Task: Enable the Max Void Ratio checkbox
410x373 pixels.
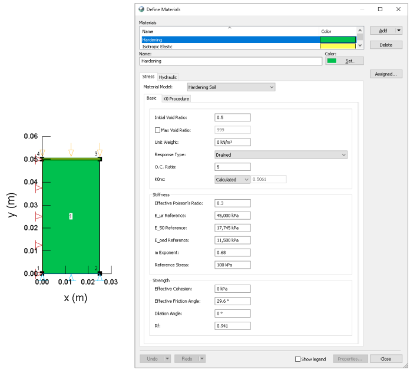Action: pos(157,130)
